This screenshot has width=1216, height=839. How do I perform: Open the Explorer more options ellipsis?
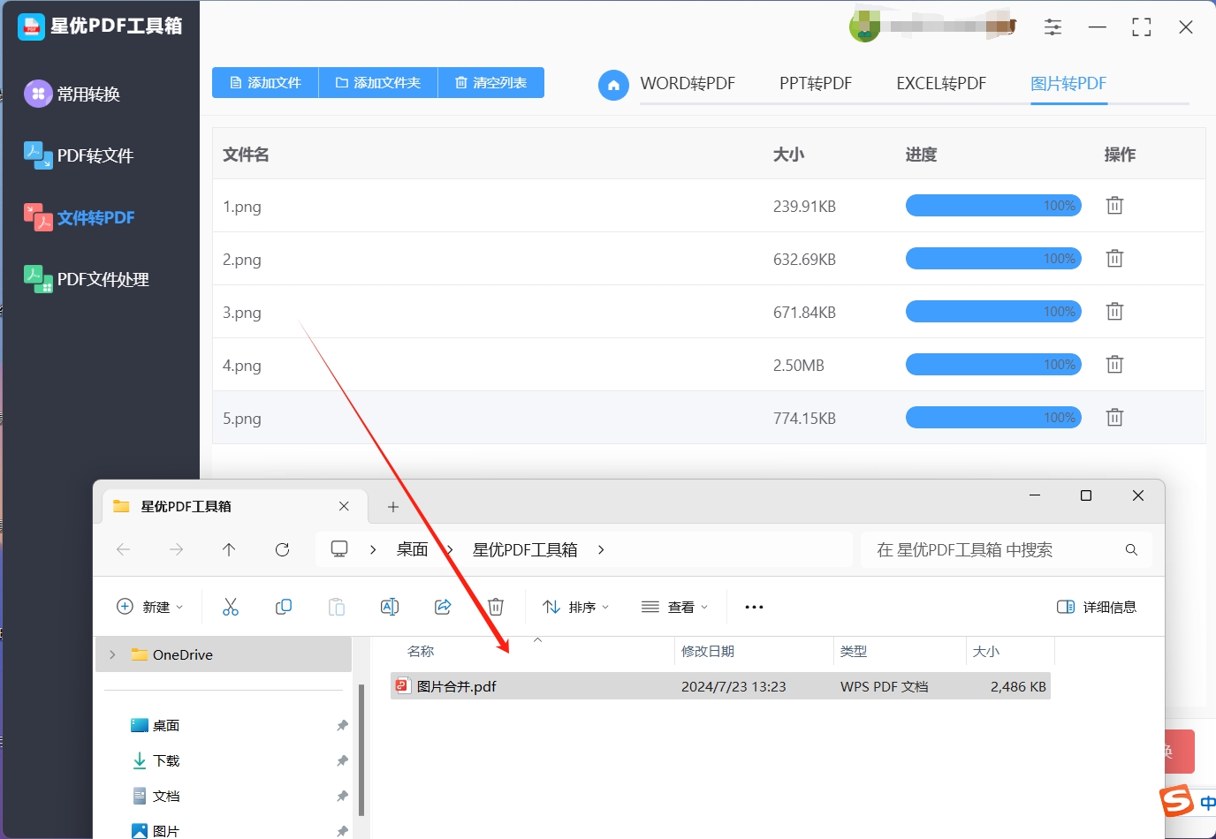[x=754, y=607]
